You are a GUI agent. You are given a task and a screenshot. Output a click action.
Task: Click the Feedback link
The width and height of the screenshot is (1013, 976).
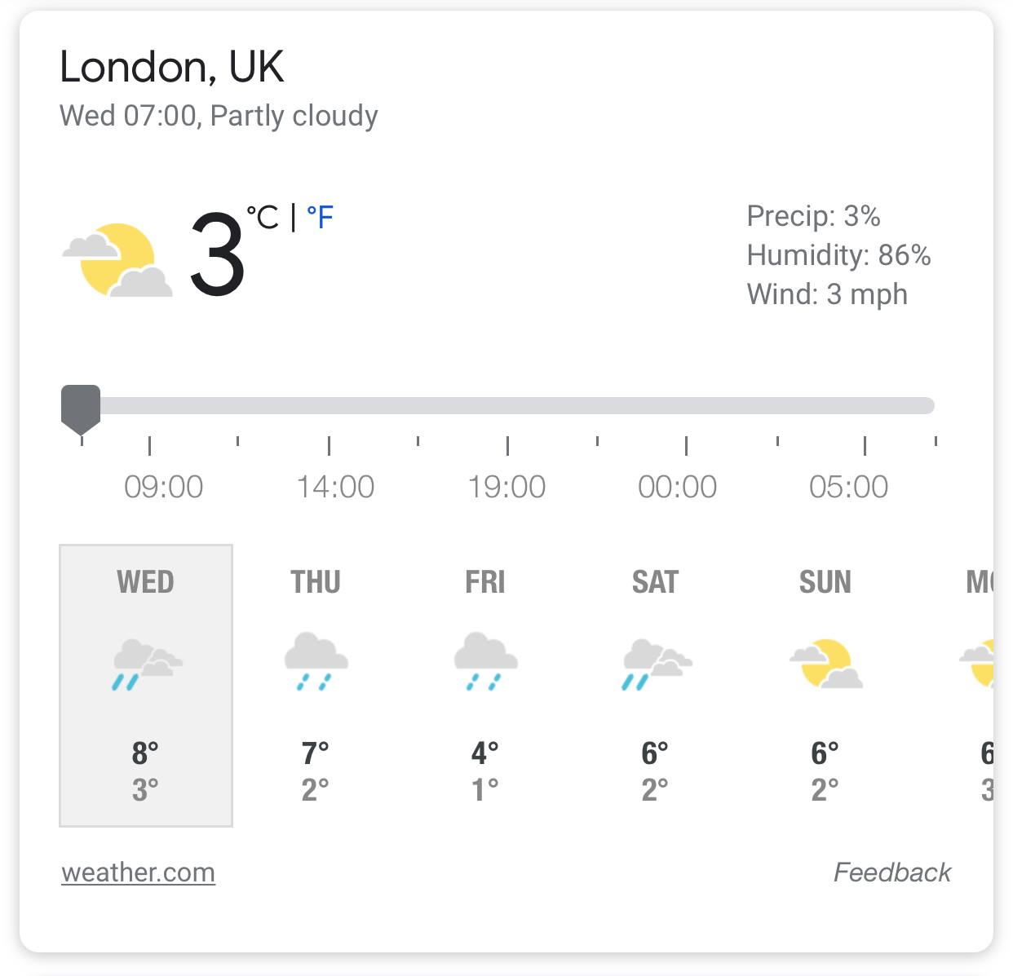[891, 872]
